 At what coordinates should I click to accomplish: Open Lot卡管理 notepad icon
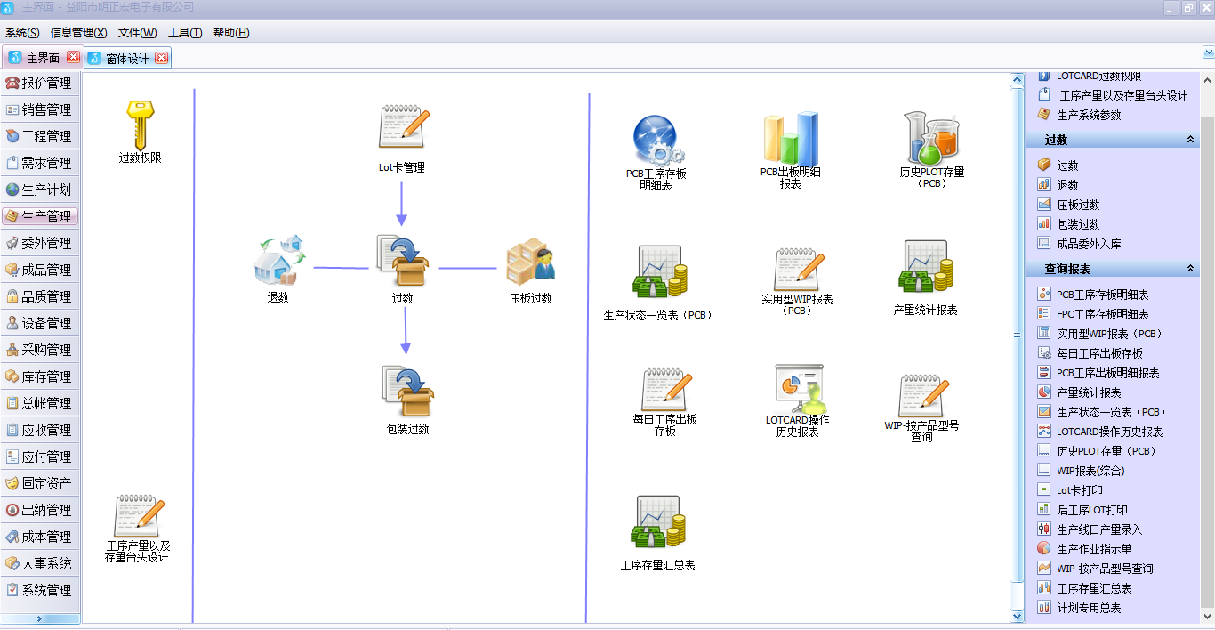(x=402, y=127)
